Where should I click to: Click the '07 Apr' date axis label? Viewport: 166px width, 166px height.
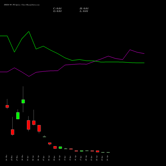[43, 158]
